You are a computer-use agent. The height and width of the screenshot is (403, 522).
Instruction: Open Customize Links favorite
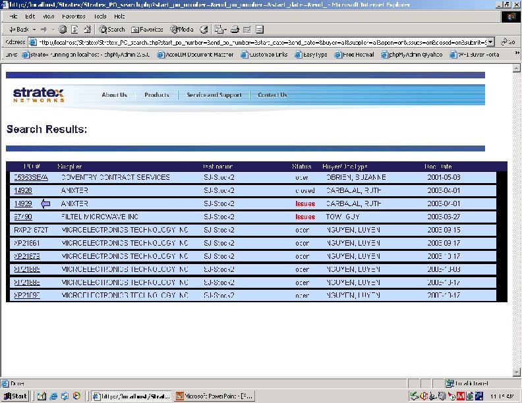click(x=264, y=55)
